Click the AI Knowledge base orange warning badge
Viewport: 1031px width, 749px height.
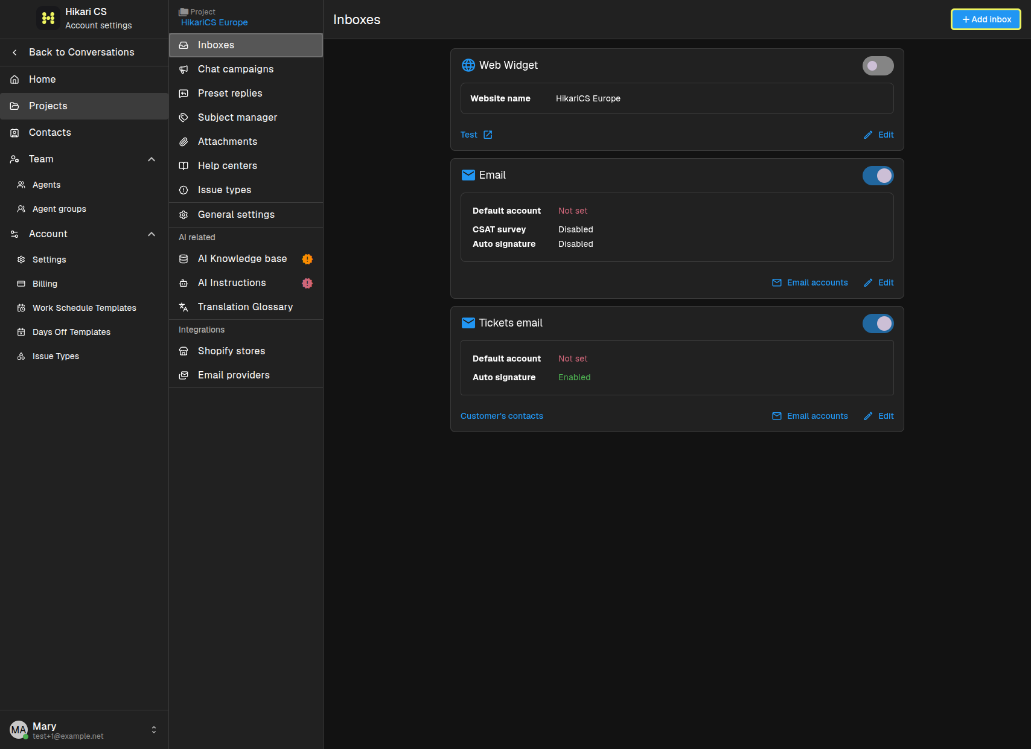tap(307, 259)
